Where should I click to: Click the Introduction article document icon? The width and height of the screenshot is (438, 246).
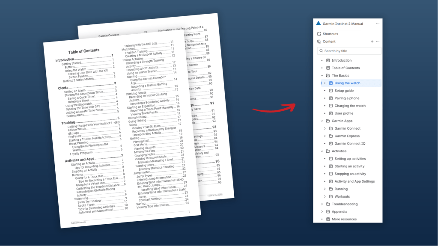click(x=328, y=60)
